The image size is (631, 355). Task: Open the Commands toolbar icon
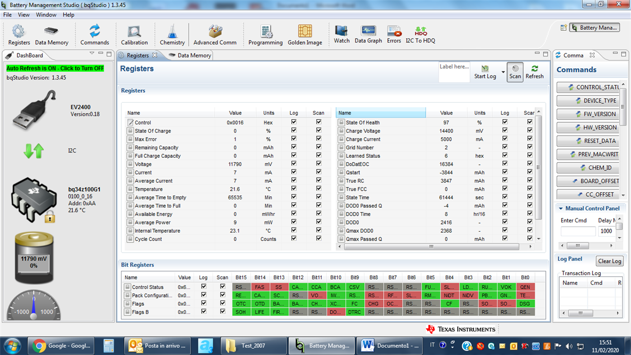tap(94, 35)
